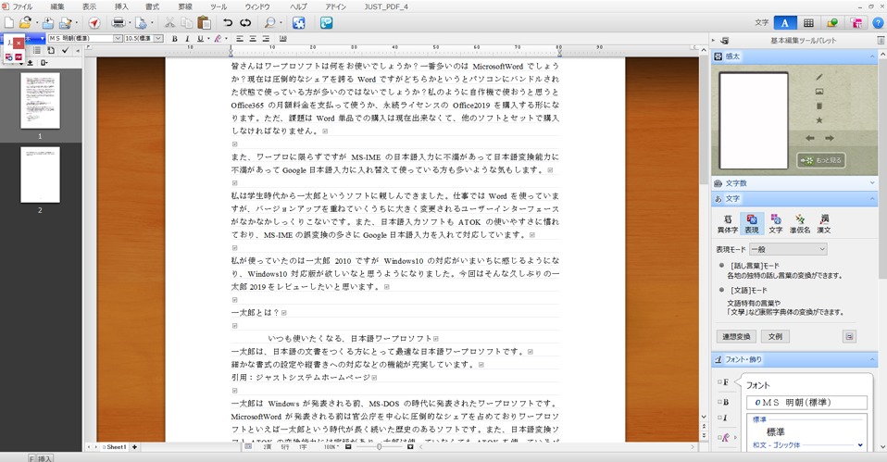Image resolution: width=887 pixels, height=462 pixels.
Task: Expand the 和文 - ゴシック体 font group
Action: point(860,445)
